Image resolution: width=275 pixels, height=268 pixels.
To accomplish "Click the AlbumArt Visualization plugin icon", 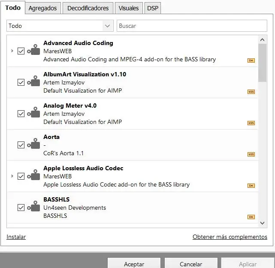I will [33, 81].
